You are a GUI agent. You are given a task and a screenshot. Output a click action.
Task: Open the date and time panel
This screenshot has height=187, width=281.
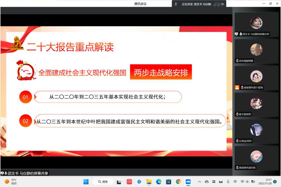[x=265, y=182]
